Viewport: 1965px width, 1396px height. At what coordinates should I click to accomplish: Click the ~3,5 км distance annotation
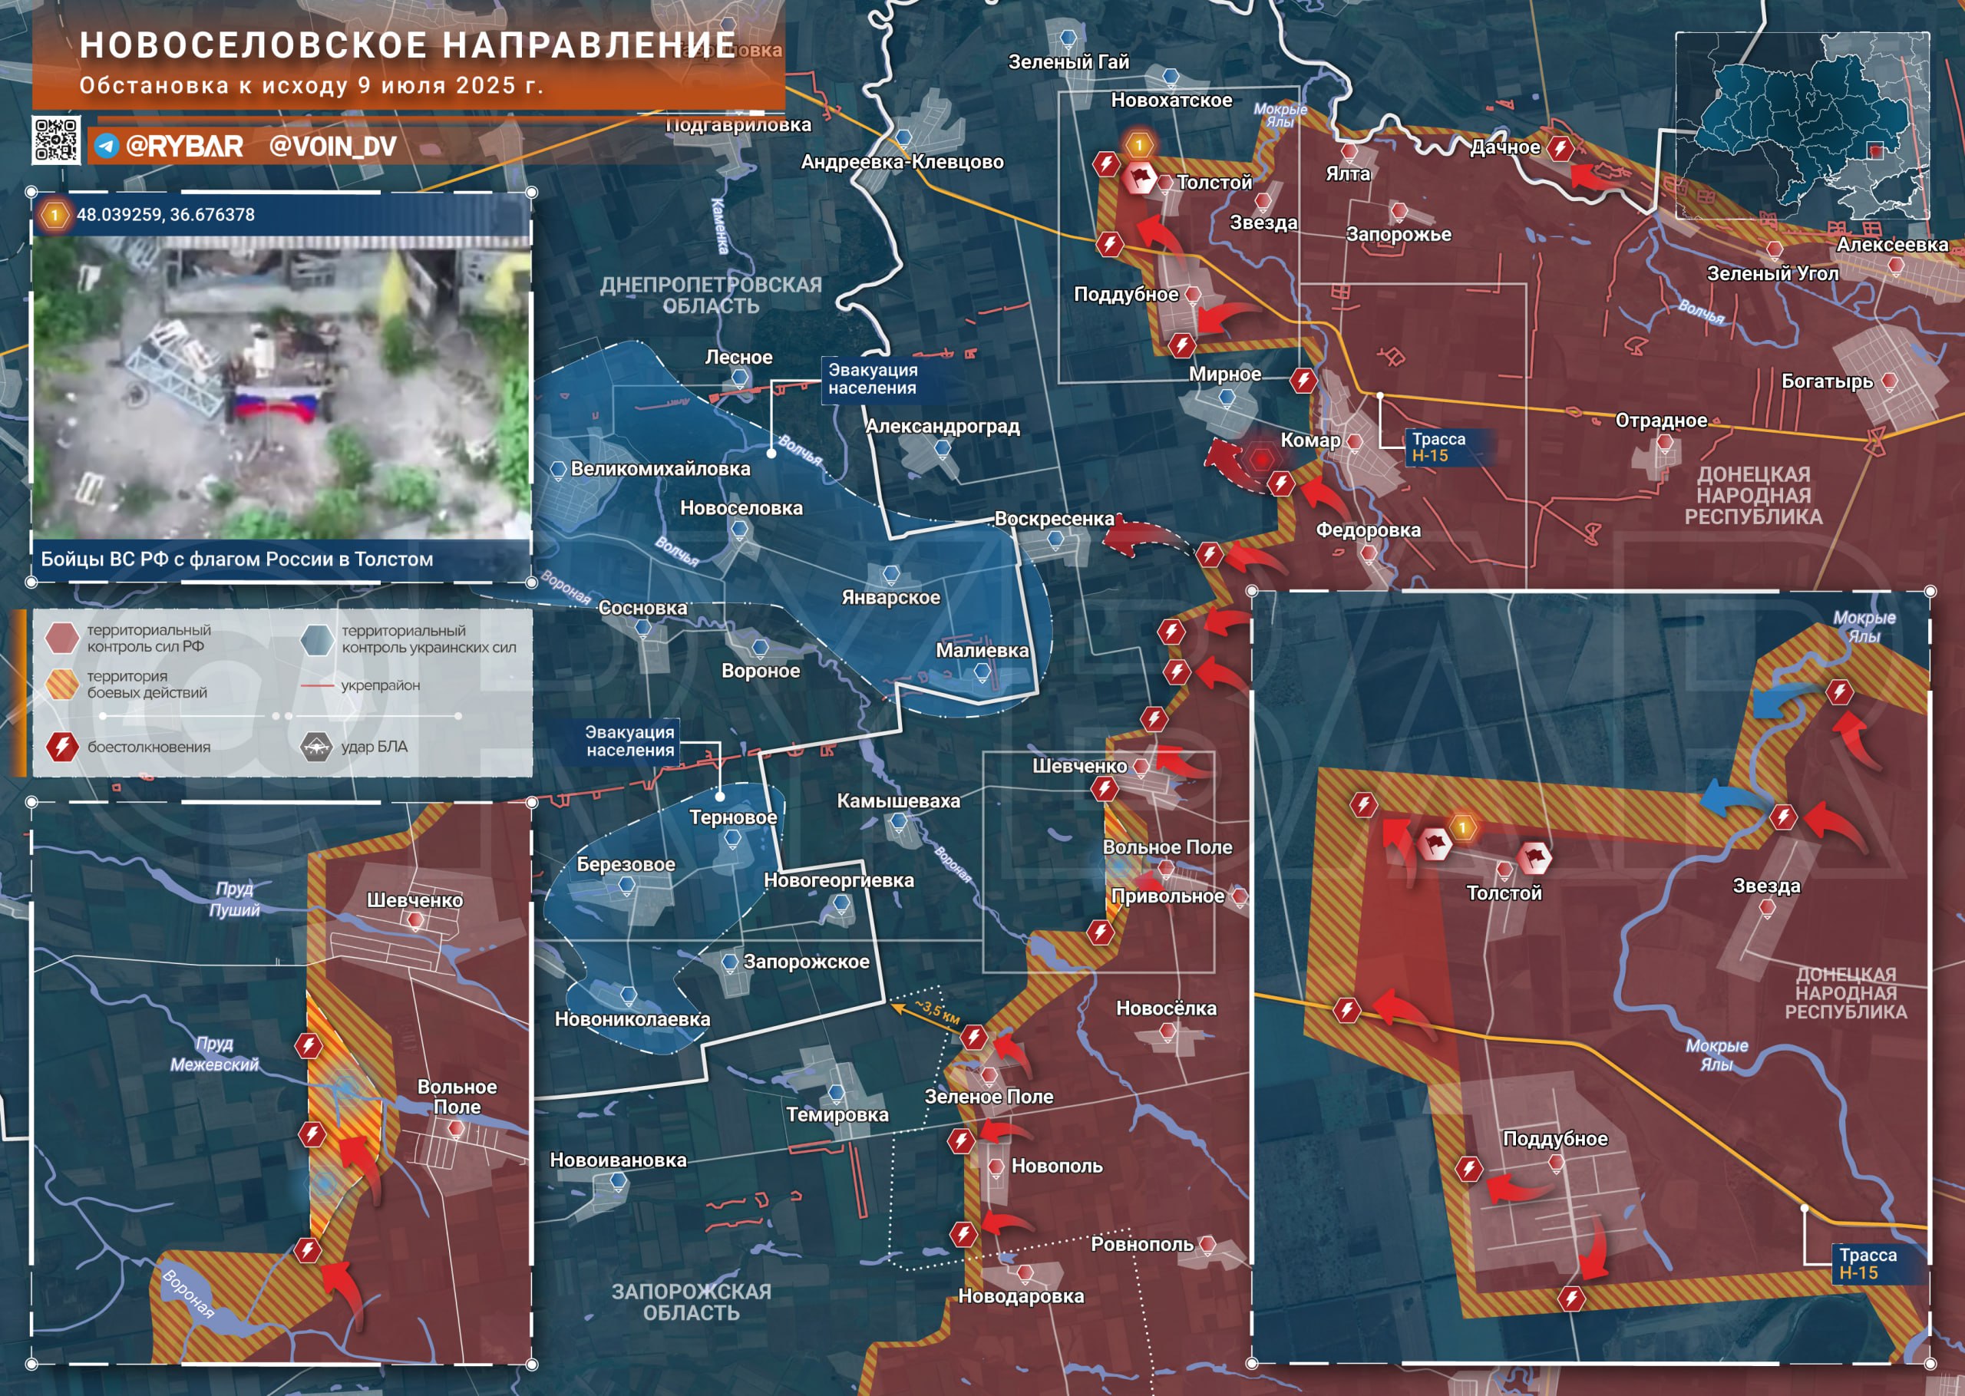point(936,1011)
